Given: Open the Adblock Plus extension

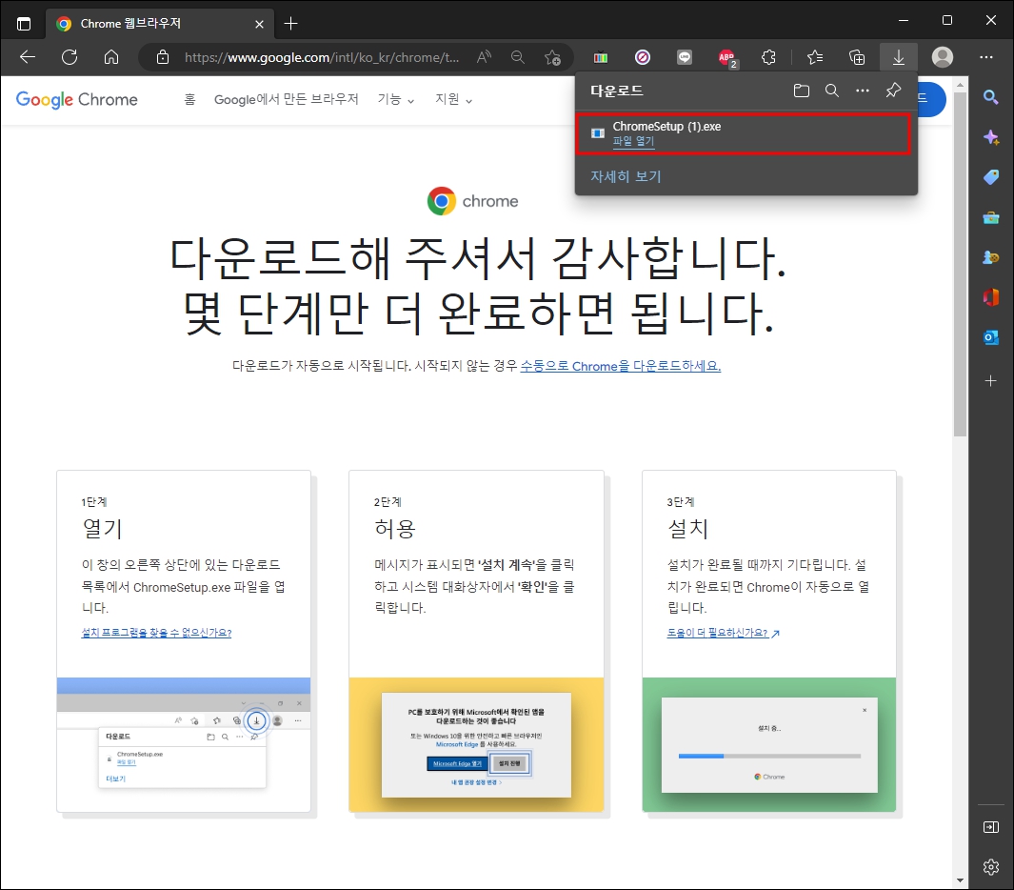Looking at the screenshot, I should coord(726,57).
